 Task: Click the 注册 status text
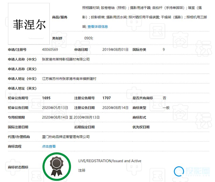(82, 170)
